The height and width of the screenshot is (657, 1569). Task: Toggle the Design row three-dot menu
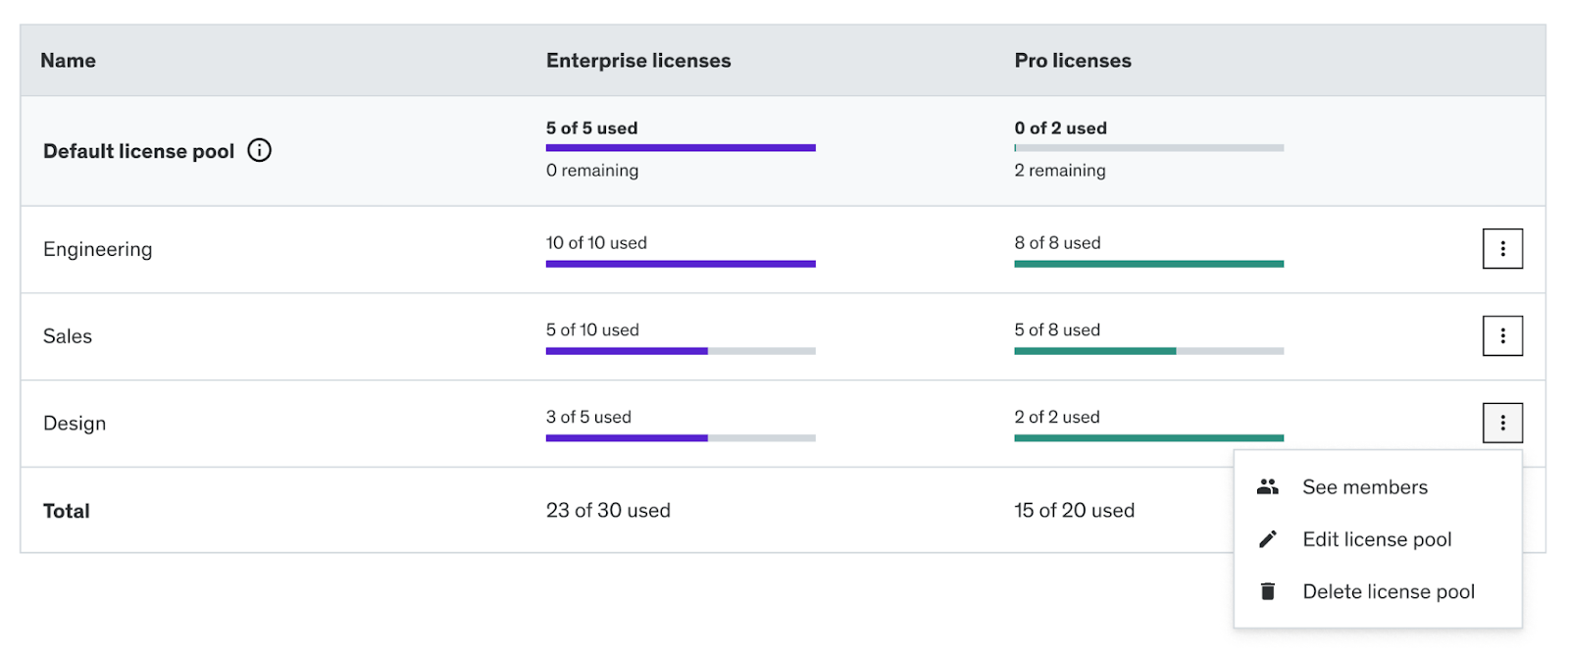(x=1501, y=423)
